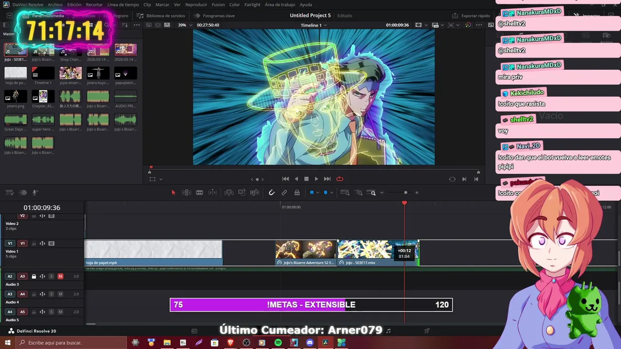621x349 pixels.
Task: Click the red timeline playhead marker
Action: pyautogui.click(x=404, y=203)
